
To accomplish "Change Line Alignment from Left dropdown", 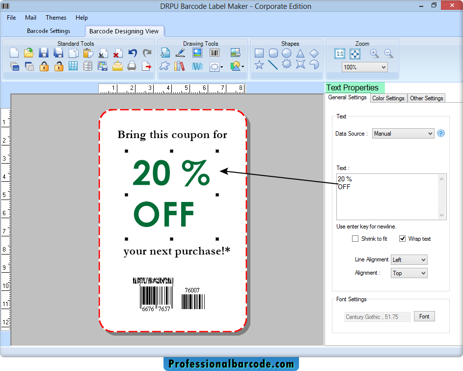I will pos(409,259).
